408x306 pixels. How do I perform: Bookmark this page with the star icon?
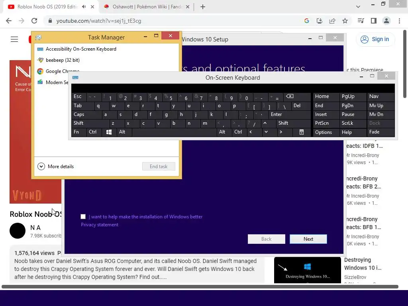[x=345, y=21]
